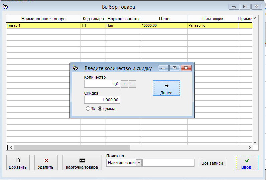
Task: Select the % discount radio button
Action: [88, 109]
